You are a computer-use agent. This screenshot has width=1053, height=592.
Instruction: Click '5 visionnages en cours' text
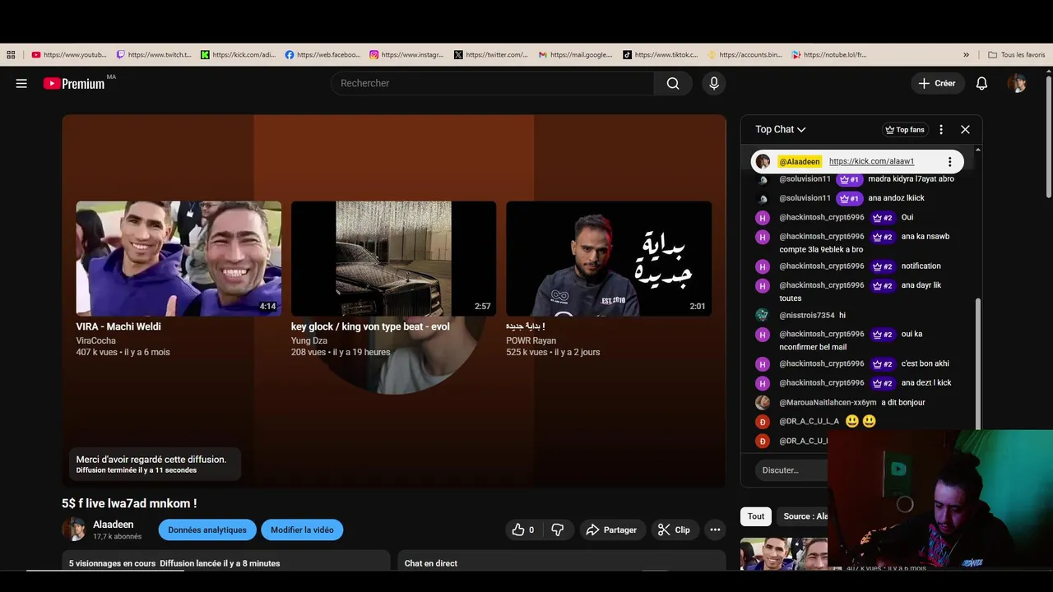tap(112, 563)
